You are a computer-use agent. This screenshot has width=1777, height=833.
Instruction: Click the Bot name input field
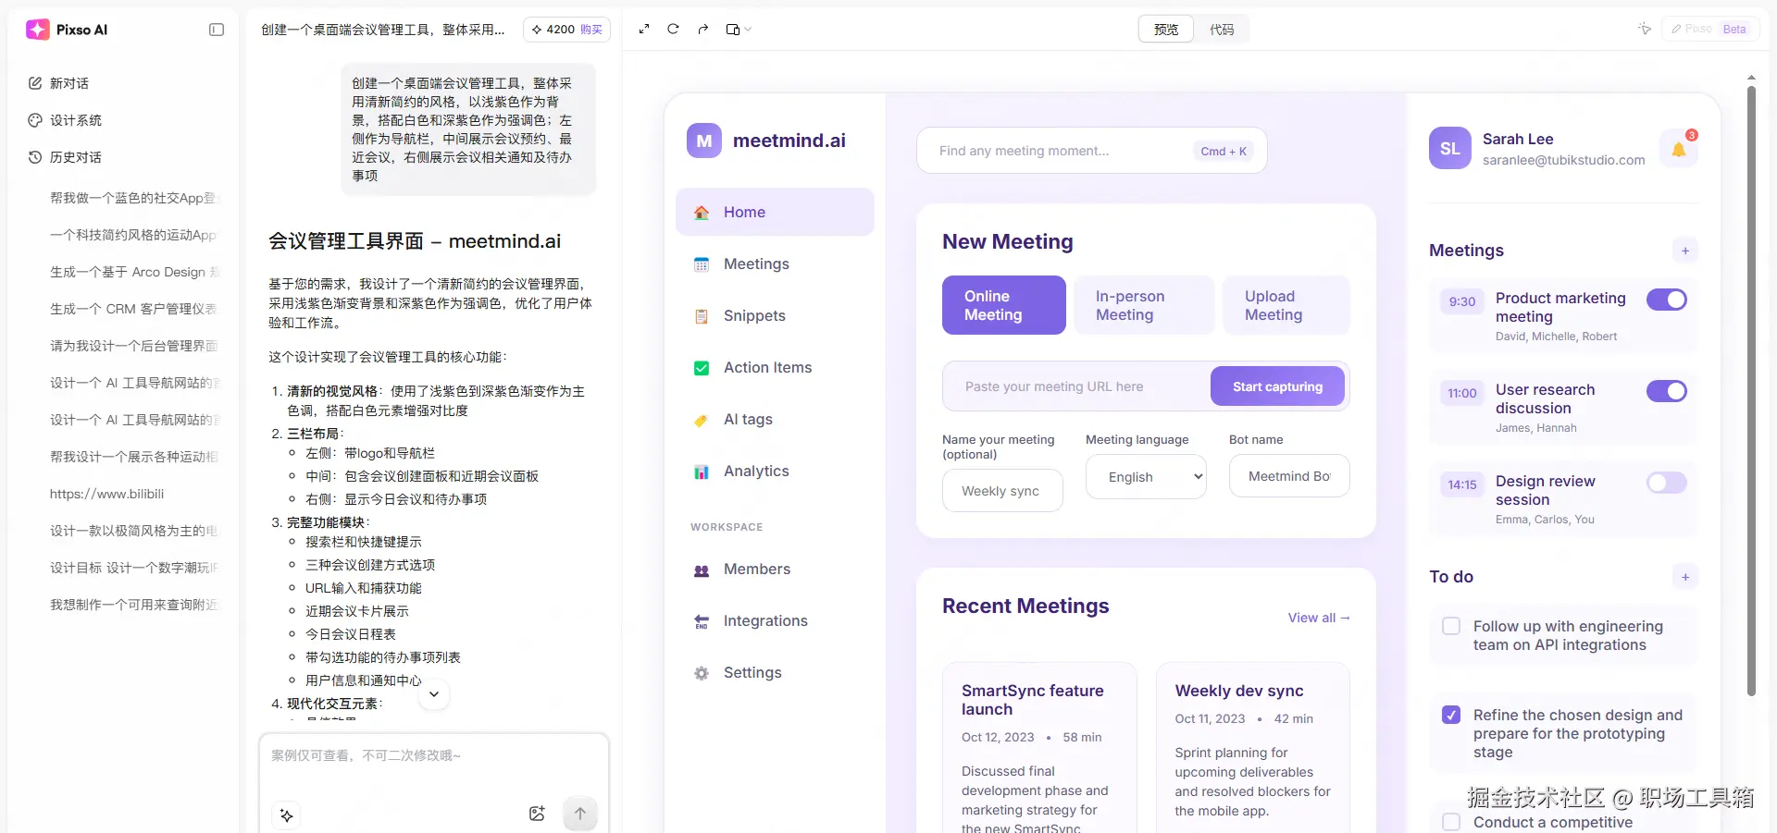click(1289, 476)
